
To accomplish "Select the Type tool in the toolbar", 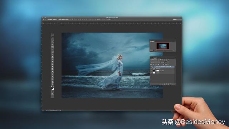I will point(53,74).
